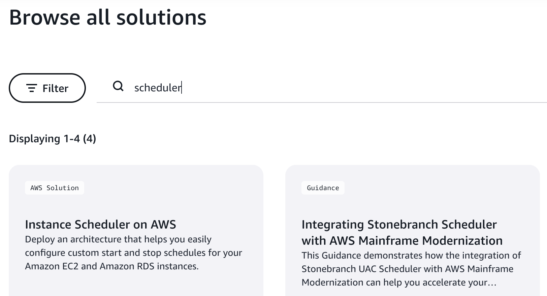Click the "Browse all solutions" heading
Viewport: 547px width, 296px height.
108,18
